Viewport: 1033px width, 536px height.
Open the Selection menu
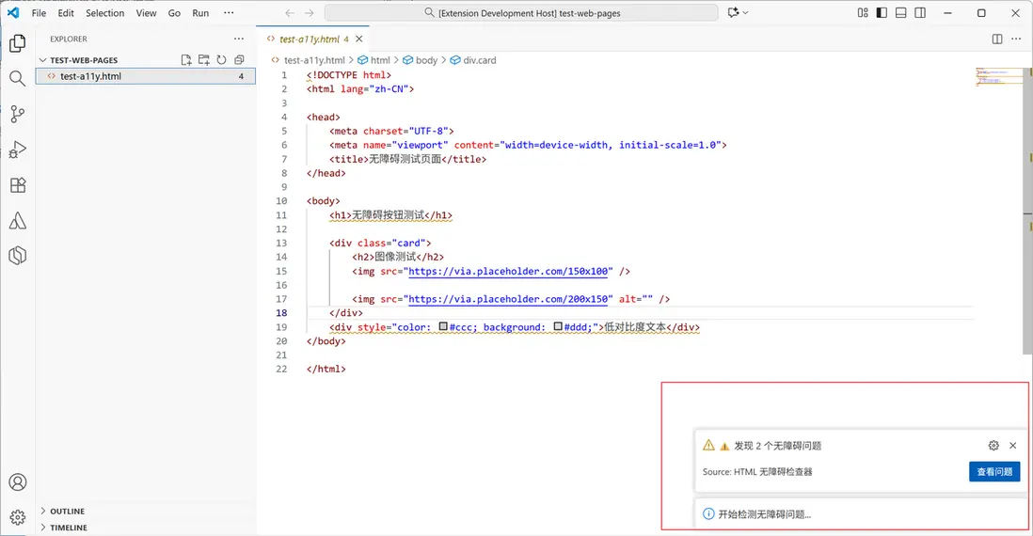[x=104, y=13]
